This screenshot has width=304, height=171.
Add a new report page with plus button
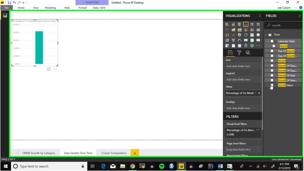pos(135,153)
